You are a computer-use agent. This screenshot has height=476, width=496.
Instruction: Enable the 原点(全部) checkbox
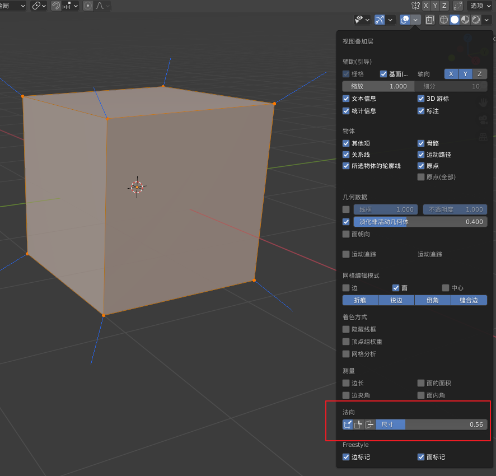(x=421, y=177)
